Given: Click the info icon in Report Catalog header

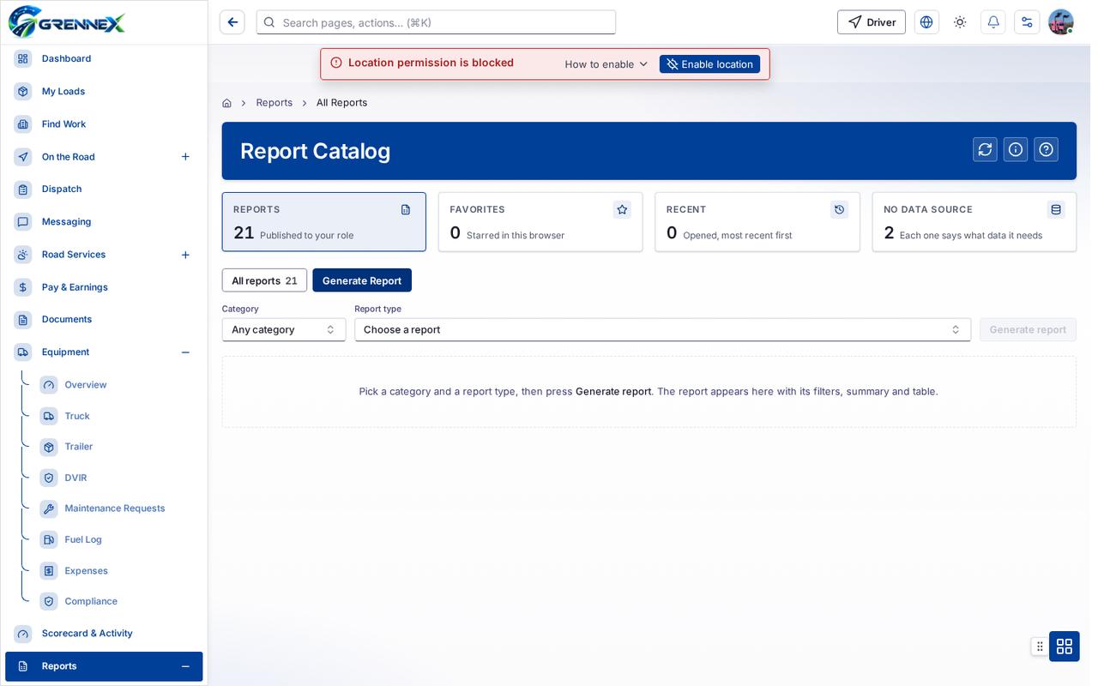Looking at the screenshot, I should tap(1016, 149).
